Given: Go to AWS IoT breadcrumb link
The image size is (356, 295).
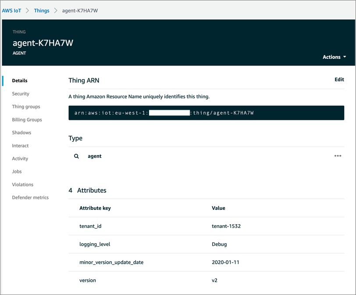Looking at the screenshot, I should point(11,11).
